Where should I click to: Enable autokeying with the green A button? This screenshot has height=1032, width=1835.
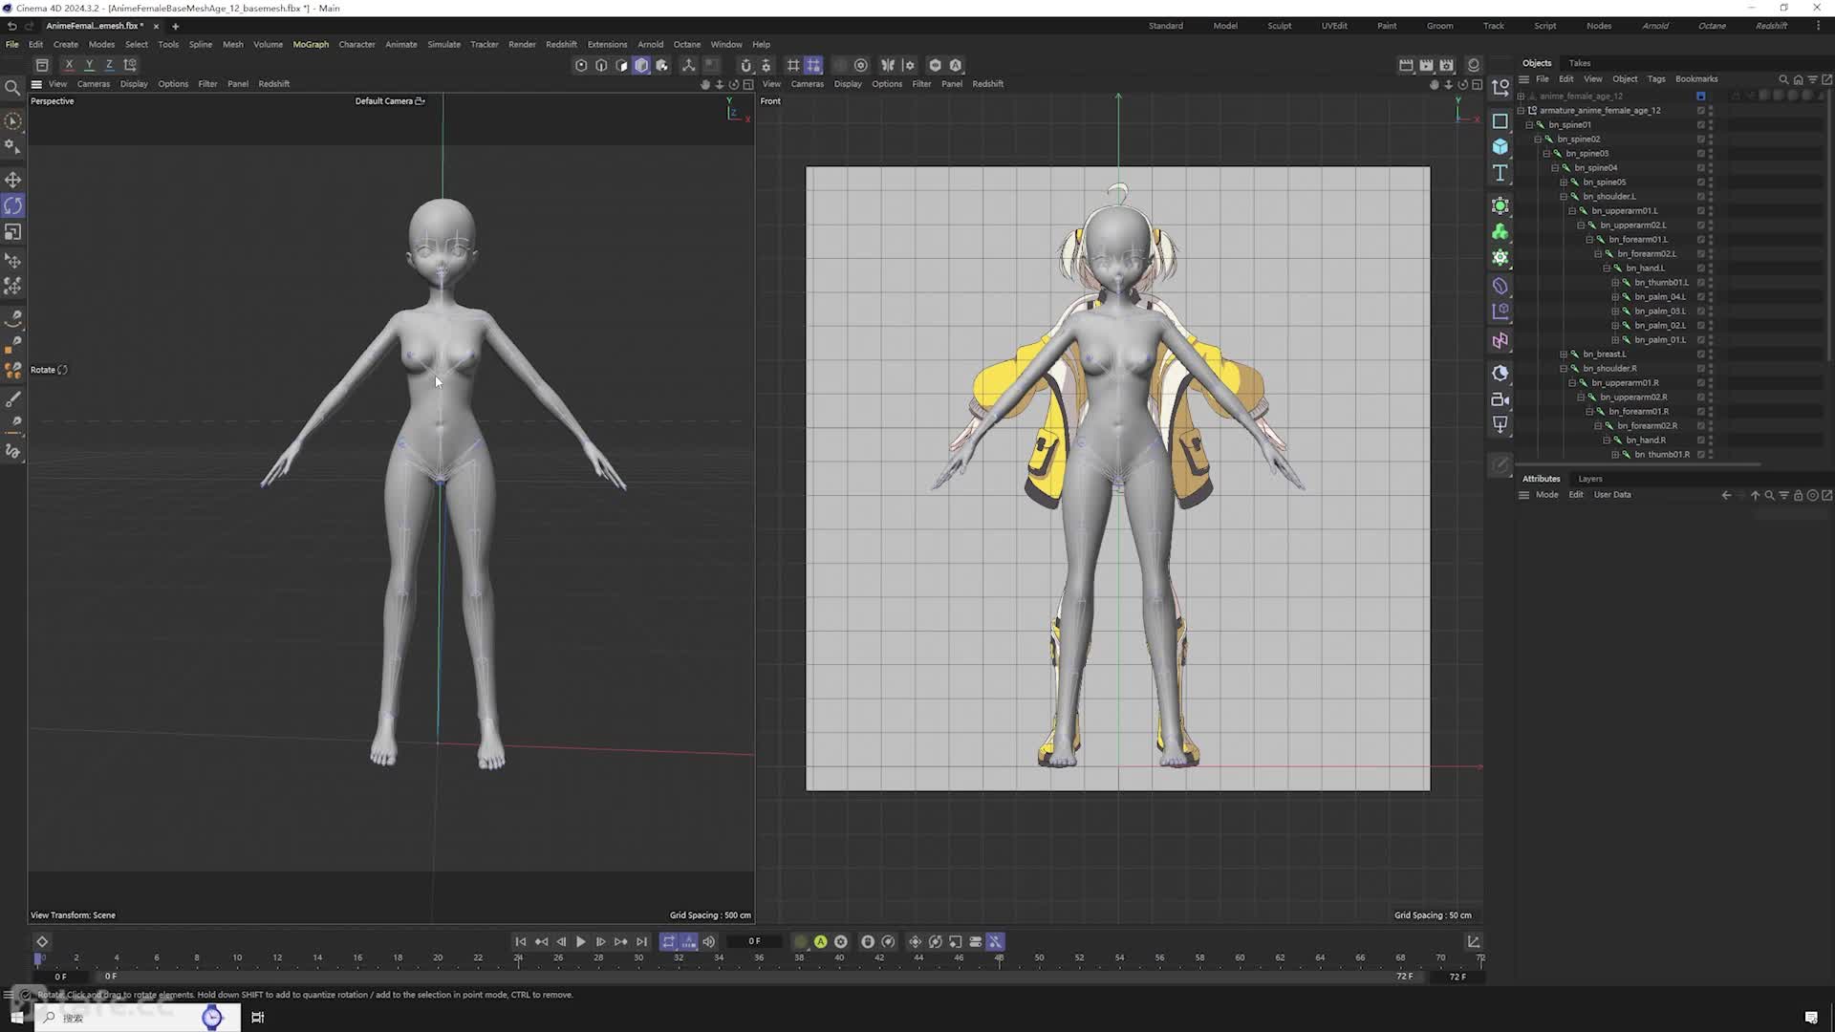pos(821,942)
